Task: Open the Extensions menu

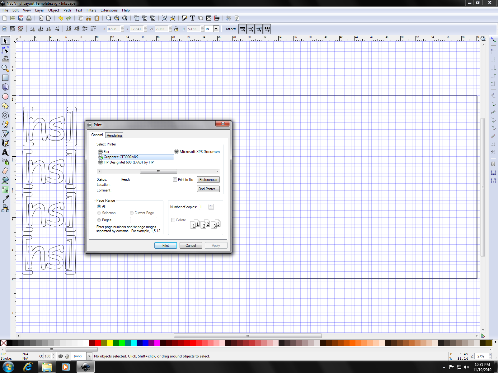Action: click(109, 10)
